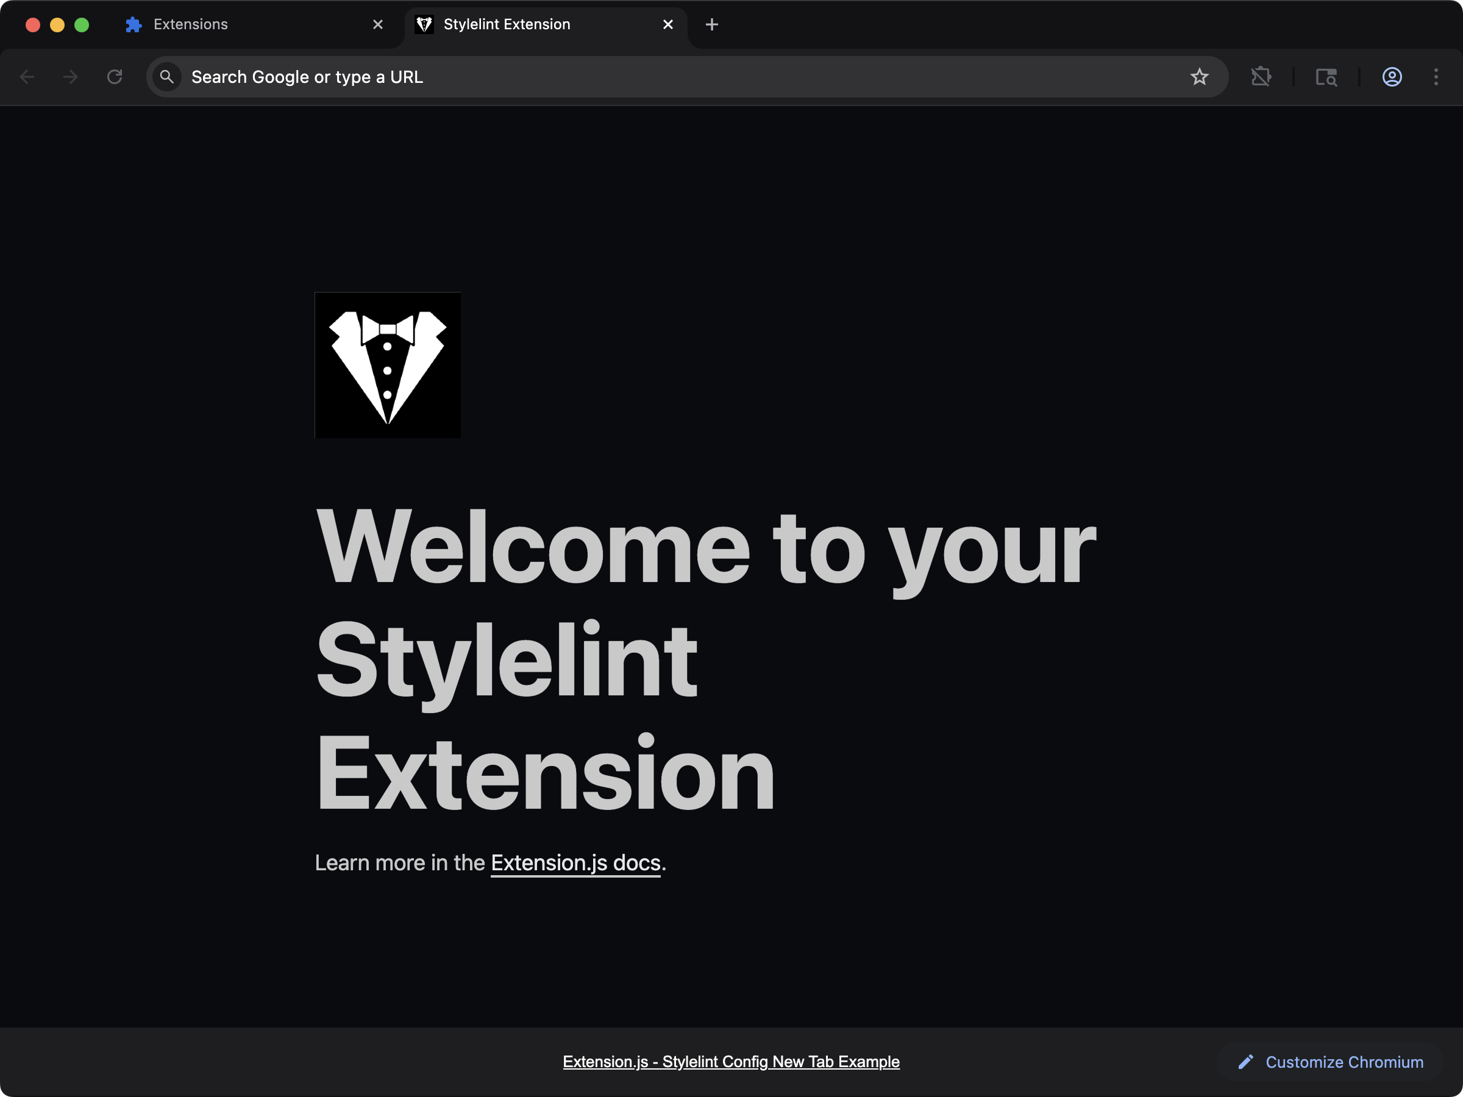
Task: Click the search magnifier icon in address bar
Action: tap(168, 77)
